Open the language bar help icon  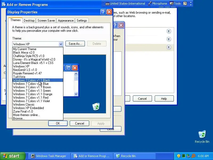click(x=185, y=3)
